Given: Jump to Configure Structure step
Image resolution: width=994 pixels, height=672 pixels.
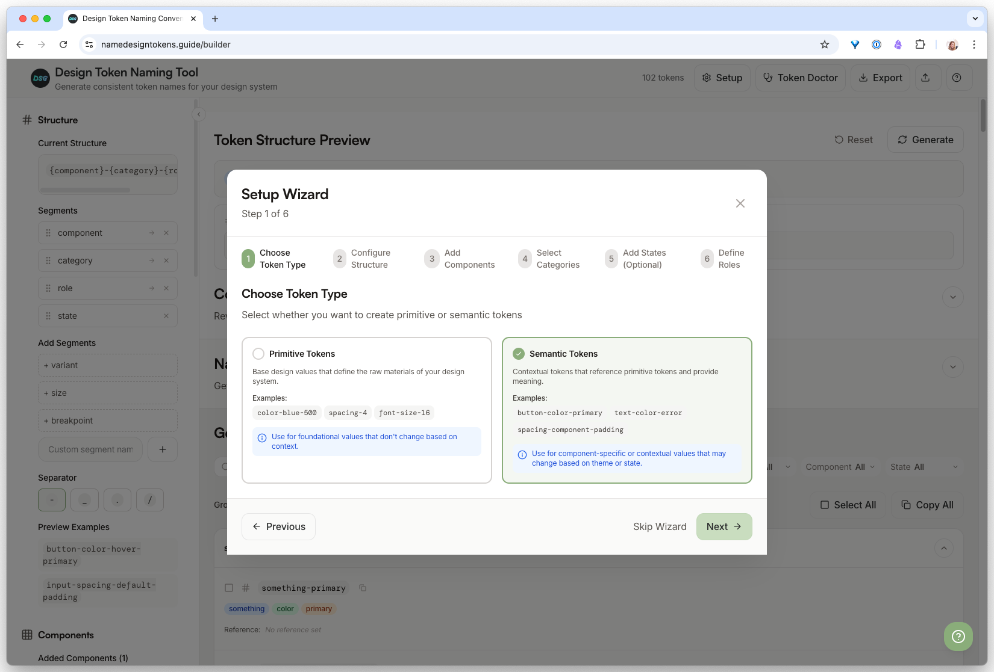Looking at the screenshot, I should tap(362, 259).
